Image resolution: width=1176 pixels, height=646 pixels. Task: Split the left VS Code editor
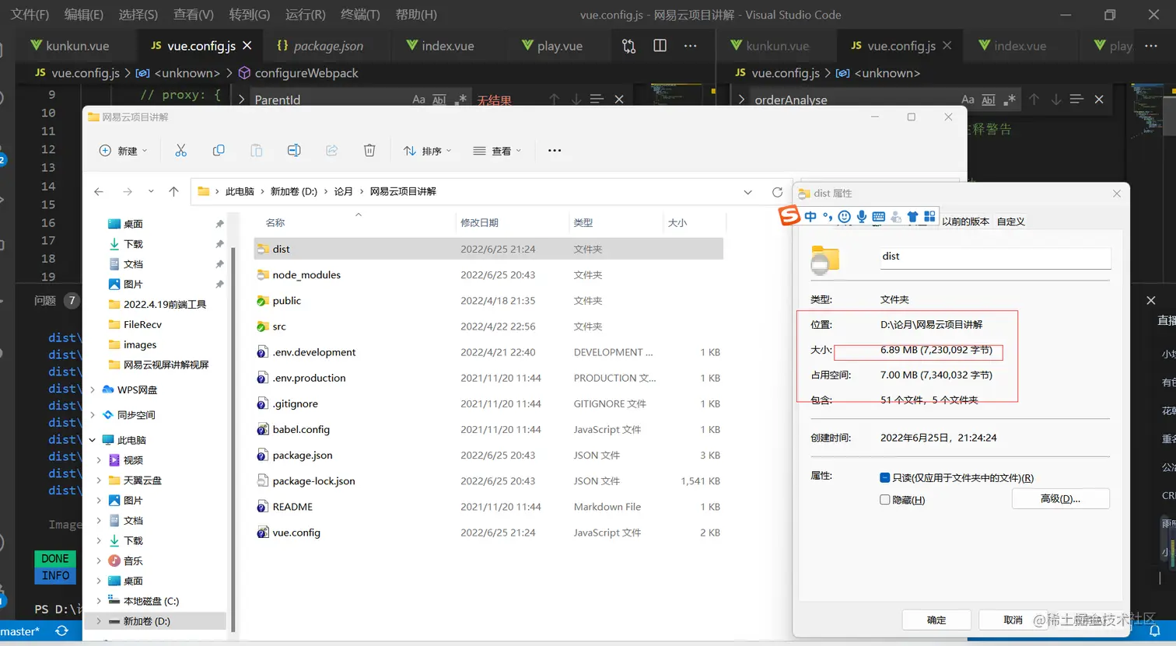tap(660, 46)
